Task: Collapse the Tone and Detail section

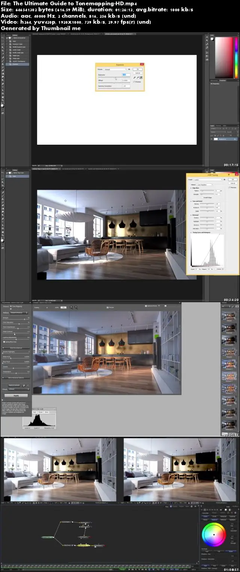Action: tap(191, 201)
